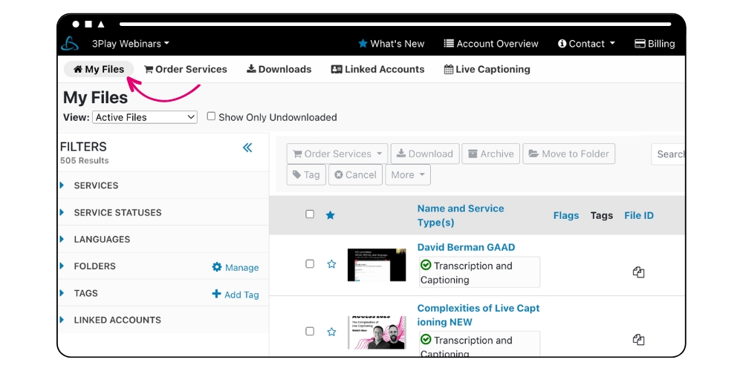
Task: Star the David Berman GAAD file
Action: [x=331, y=264]
